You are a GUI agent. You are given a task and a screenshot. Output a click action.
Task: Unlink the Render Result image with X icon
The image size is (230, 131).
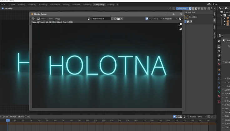coord(122,19)
